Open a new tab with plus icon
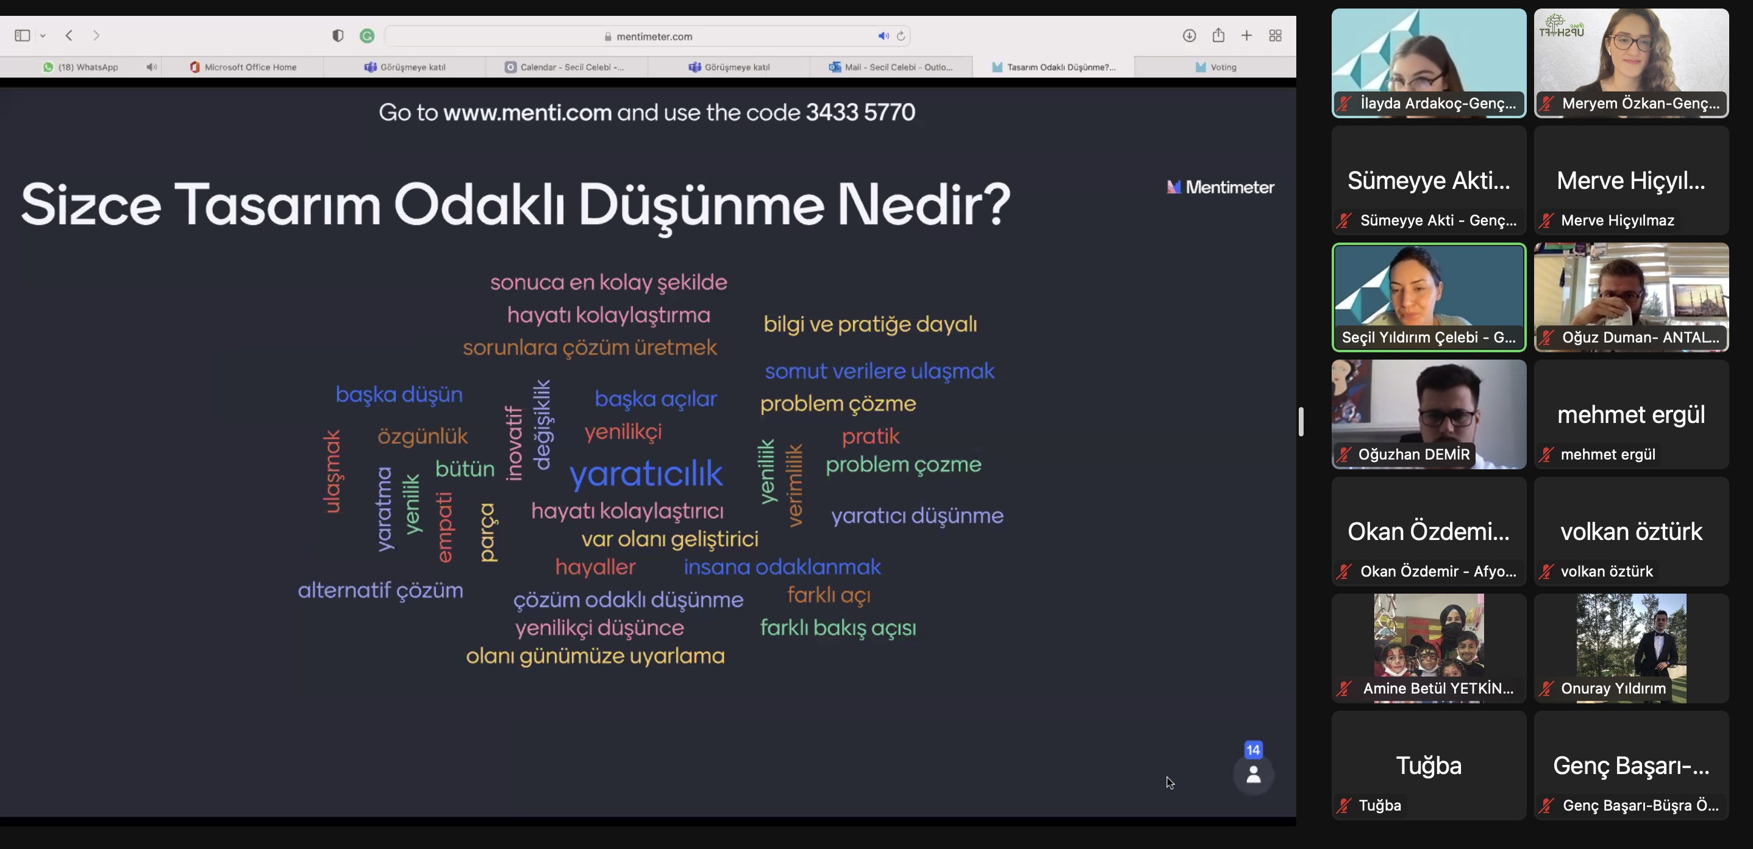Viewport: 1753px width, 849px height. 1246,35
